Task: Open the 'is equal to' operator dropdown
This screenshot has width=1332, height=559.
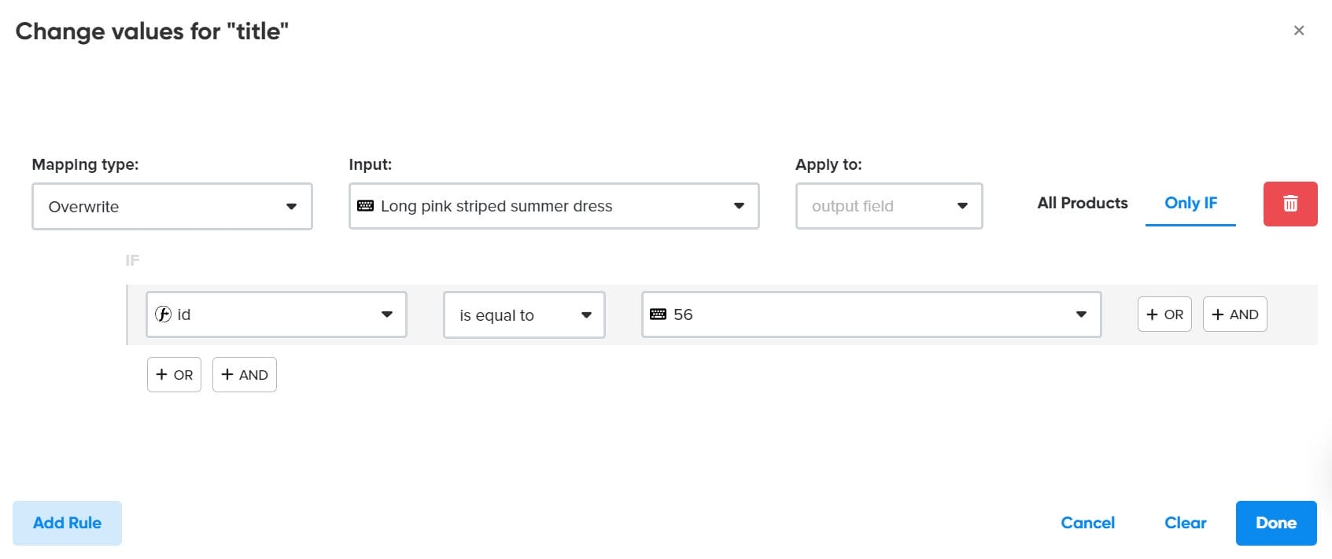Action: (586, 315)
